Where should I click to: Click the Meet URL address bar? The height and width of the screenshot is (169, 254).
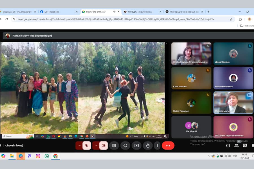[x=116, y=19]
